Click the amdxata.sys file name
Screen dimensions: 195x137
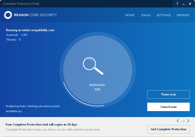click(14, 111)
